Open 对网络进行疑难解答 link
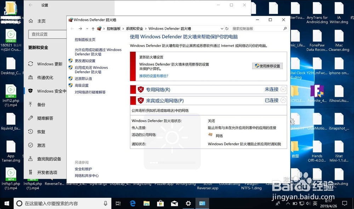 pos(90,92)
